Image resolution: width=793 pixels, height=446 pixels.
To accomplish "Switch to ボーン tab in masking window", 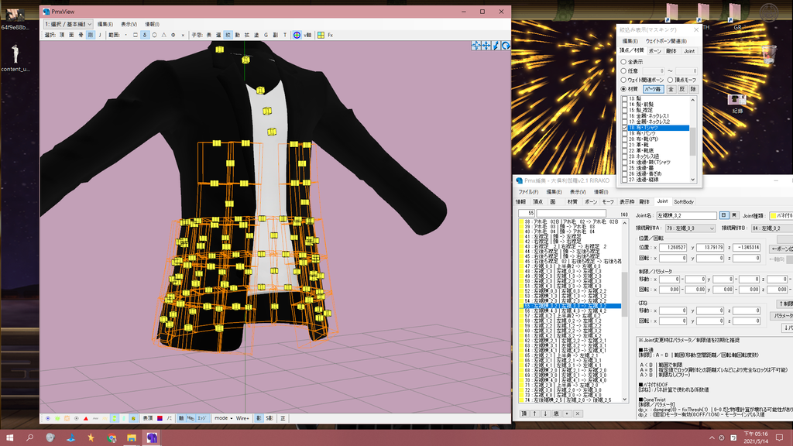I will [655, 51].
